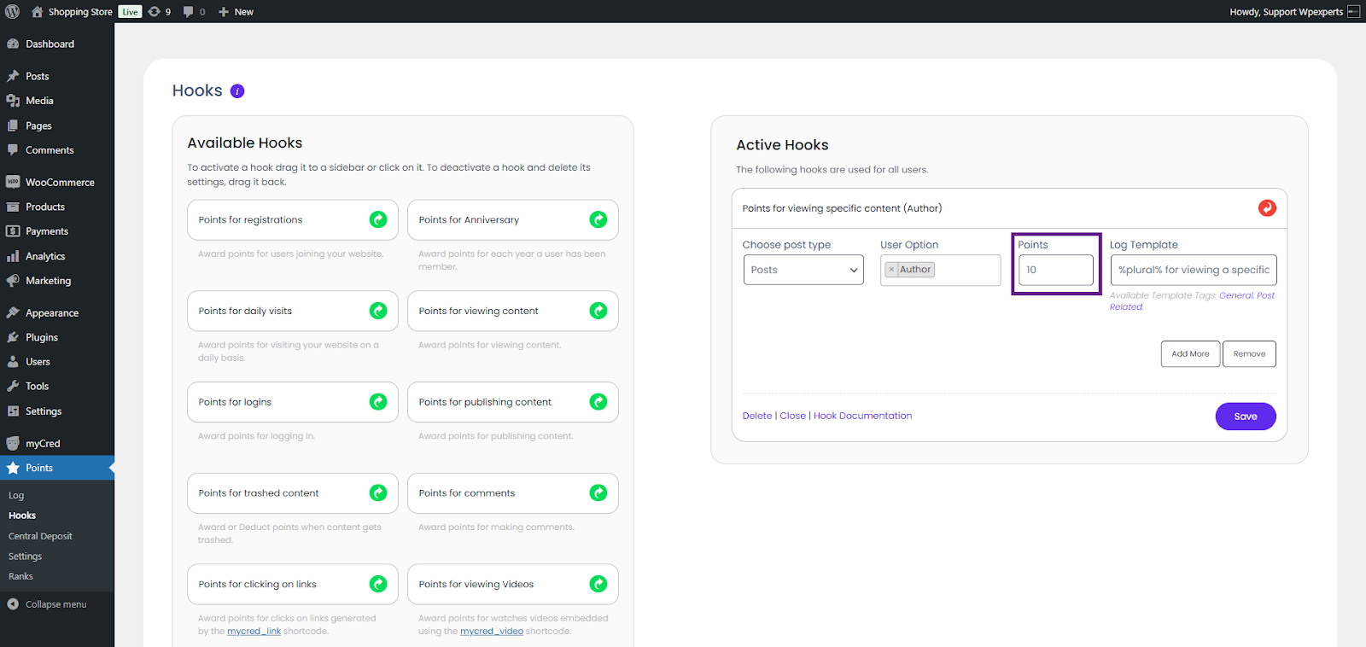The image size is (1366, 647).
Task: Activate Points for comments green arrow
Action: click(598, 493)
